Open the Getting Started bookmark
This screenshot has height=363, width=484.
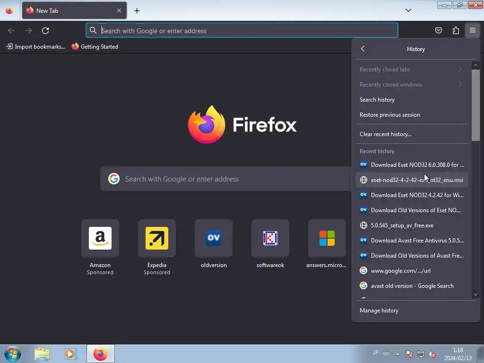(x=95, y=47)
